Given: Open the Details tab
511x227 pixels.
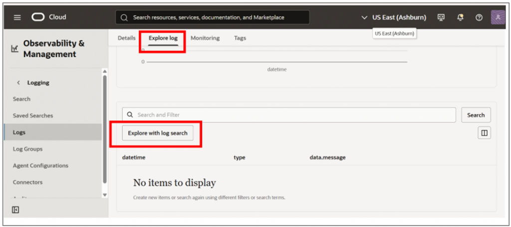Looking at the screenshot, I should click(x=127, y=38).
